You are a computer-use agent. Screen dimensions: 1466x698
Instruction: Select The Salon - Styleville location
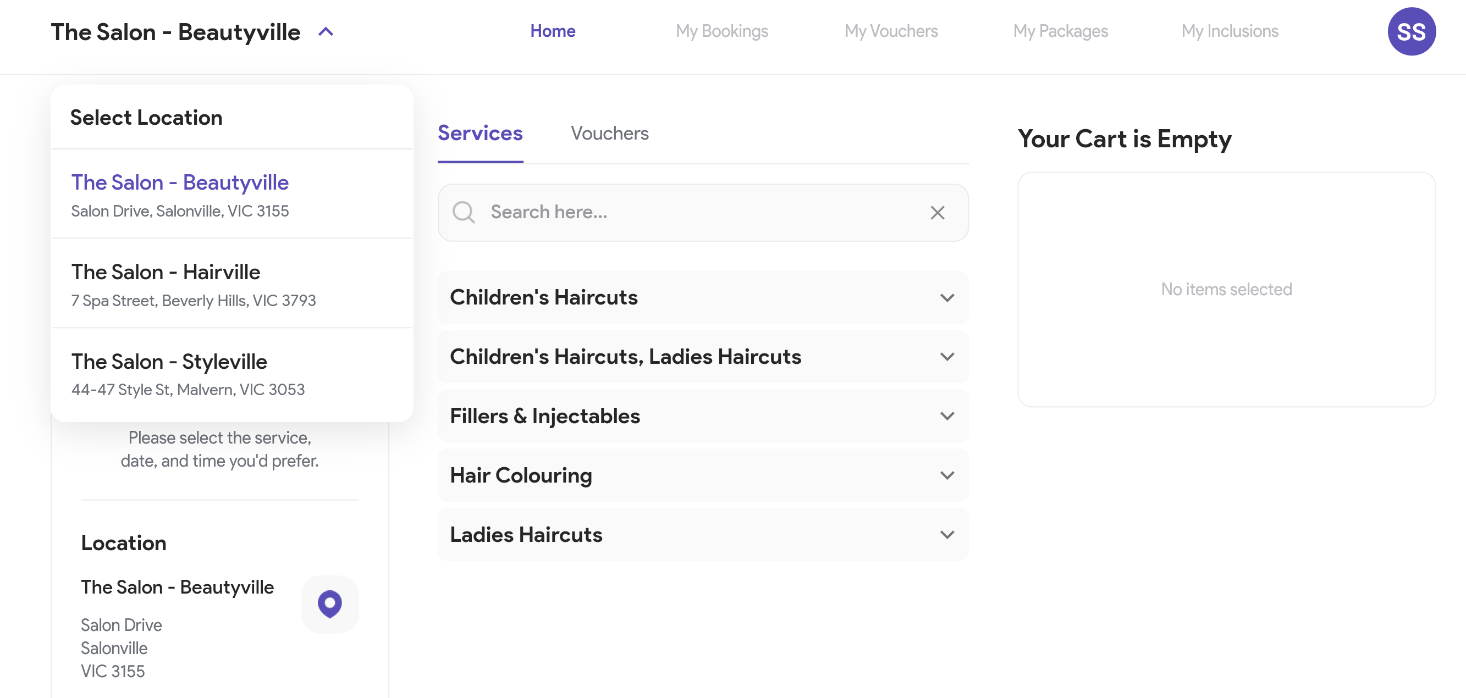pos(232,373)
